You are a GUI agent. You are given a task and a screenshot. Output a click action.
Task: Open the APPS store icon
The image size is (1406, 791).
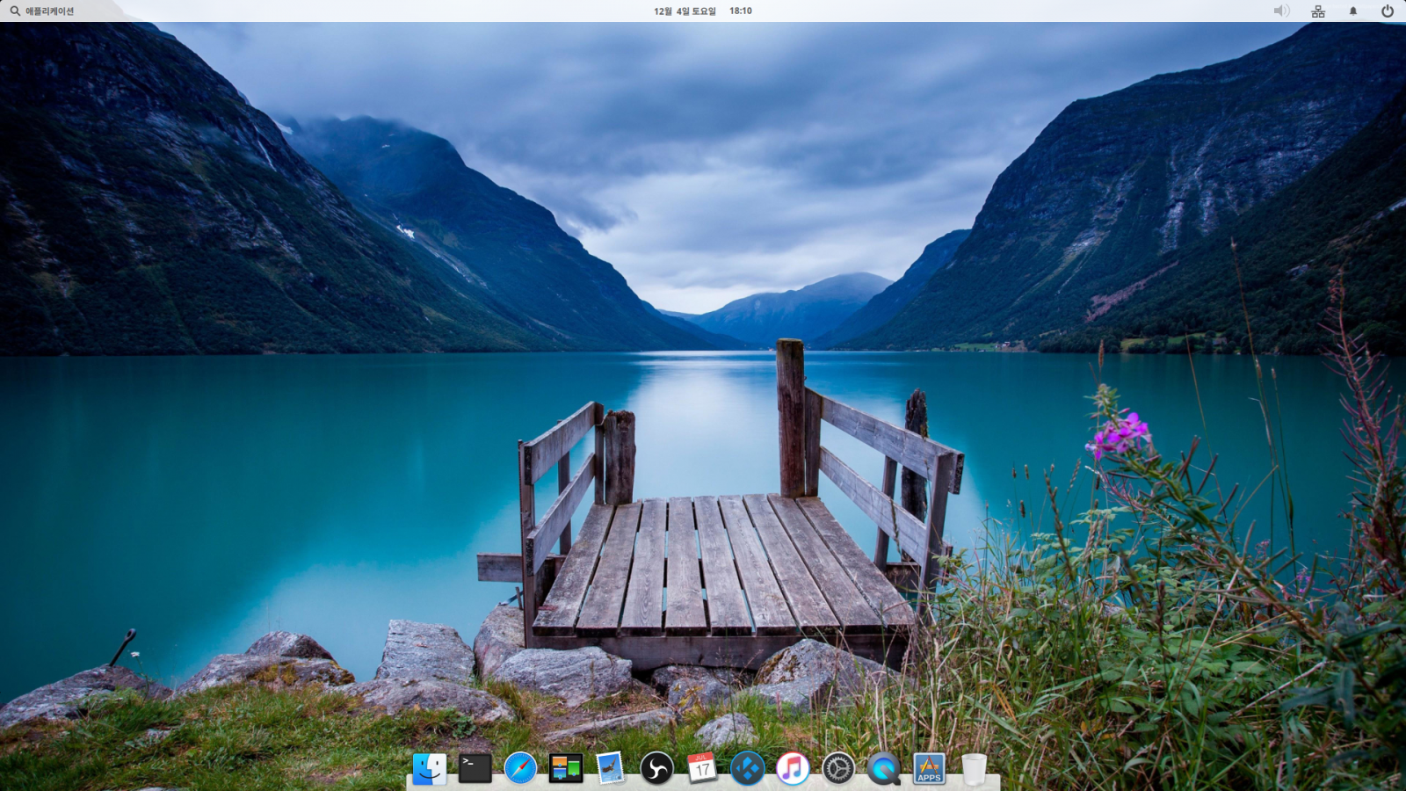[929, 769]
